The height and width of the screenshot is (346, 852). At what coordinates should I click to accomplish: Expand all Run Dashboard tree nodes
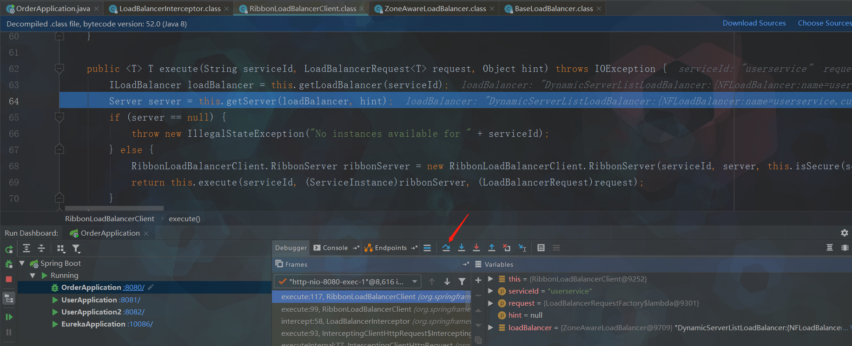[26, 249]
